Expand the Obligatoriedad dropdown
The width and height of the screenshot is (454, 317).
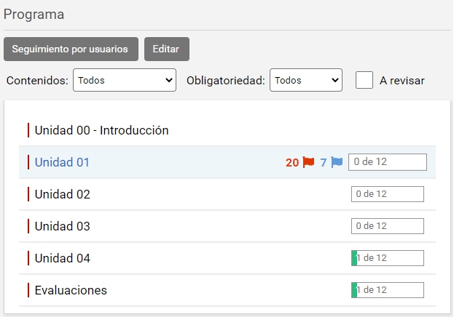click(x=305, y=81)
